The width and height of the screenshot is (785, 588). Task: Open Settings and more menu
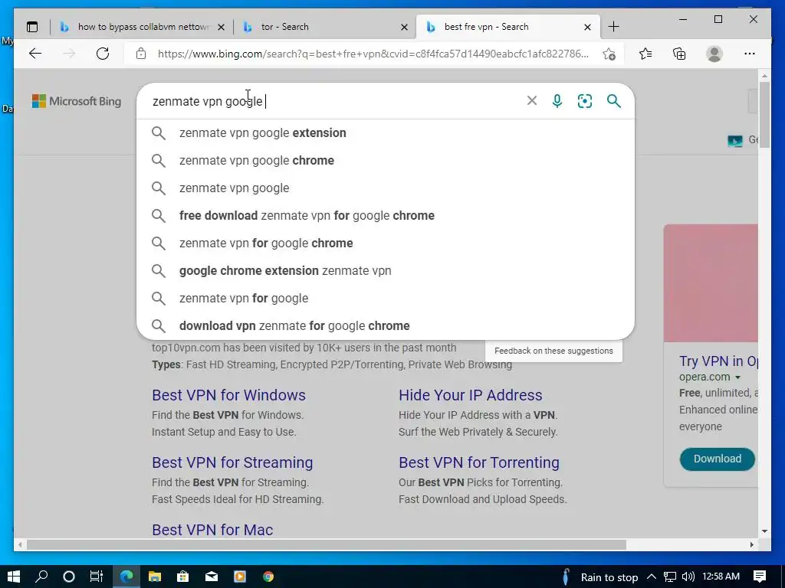(x=750, y=54)
